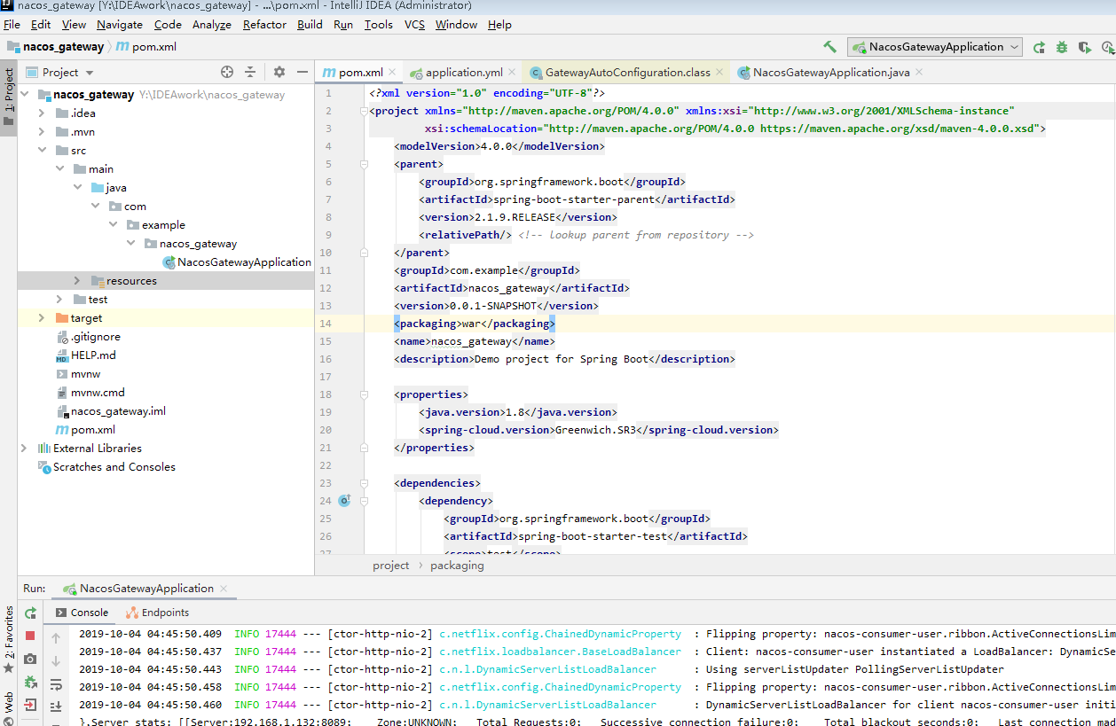
Task: Select nacos_gateway.iml in tree
Action: [110, 411]
